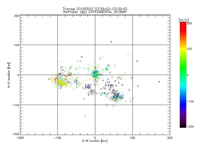Click the '-100' label on the colorbar
Screen dimensions: 200x150
(x=190, y=101)
